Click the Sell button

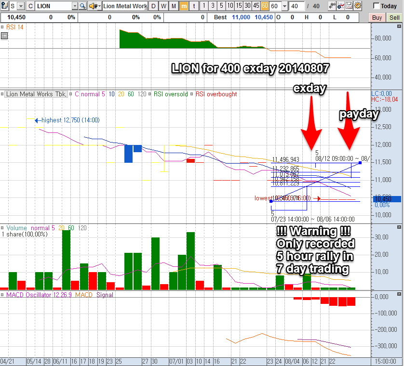(x=394, y=17)
